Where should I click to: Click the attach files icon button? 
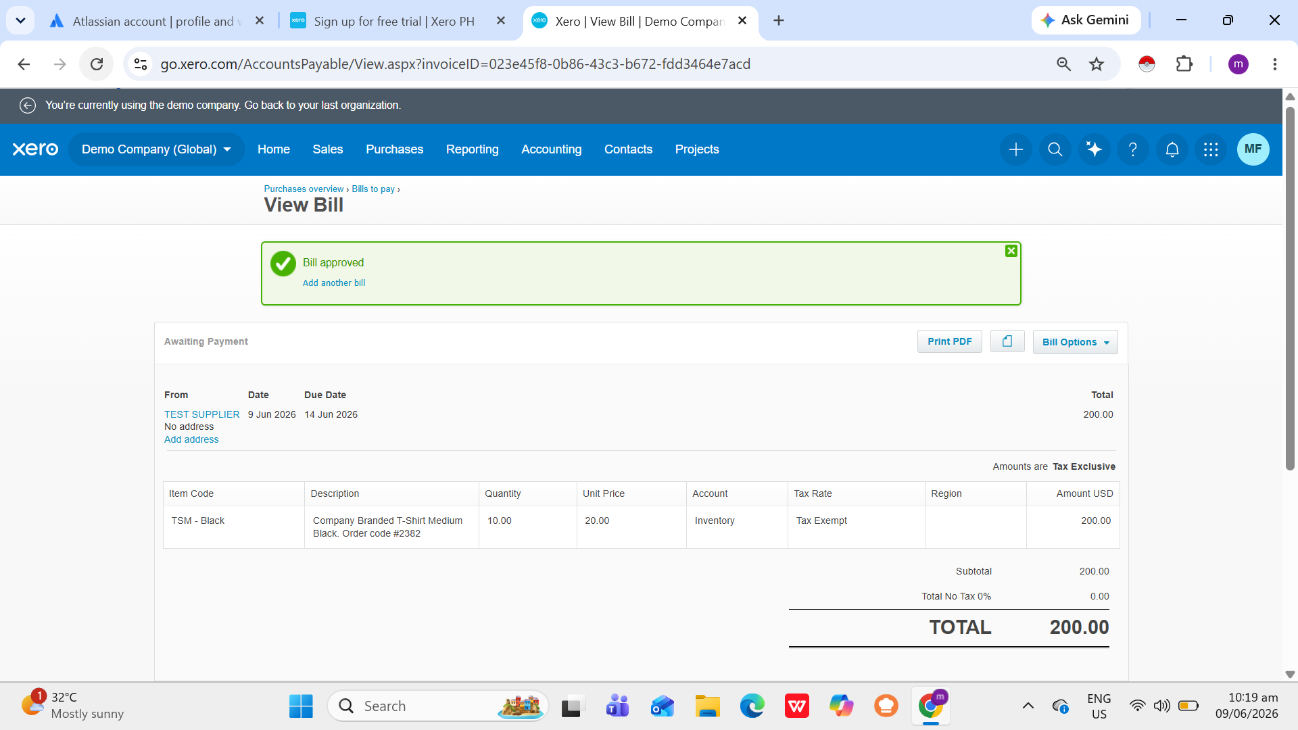(x=1007, y=341)
